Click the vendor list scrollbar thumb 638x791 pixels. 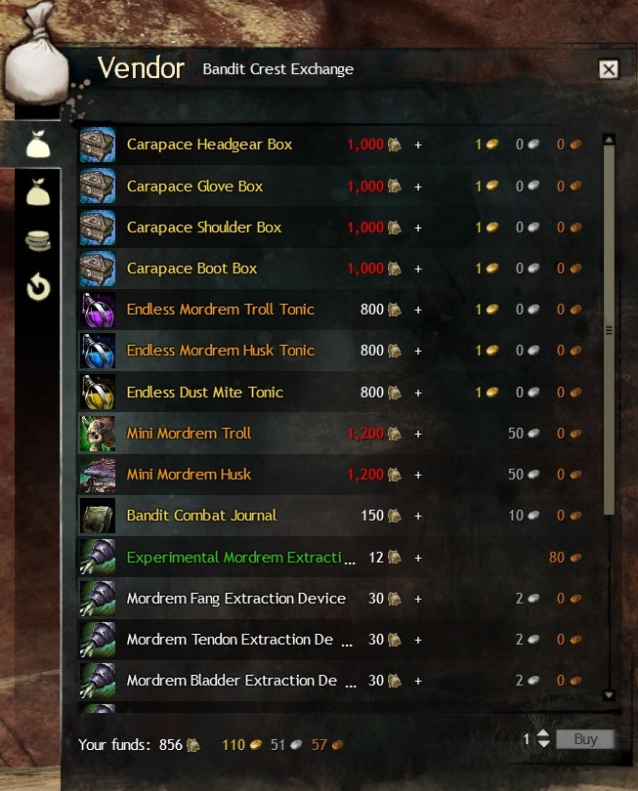(609, 330)
